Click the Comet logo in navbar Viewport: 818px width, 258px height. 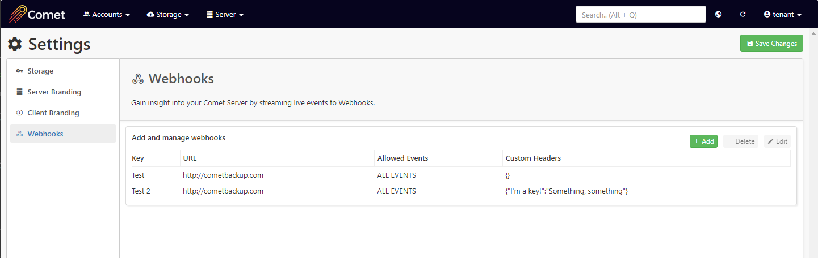[x=37, y=14]
